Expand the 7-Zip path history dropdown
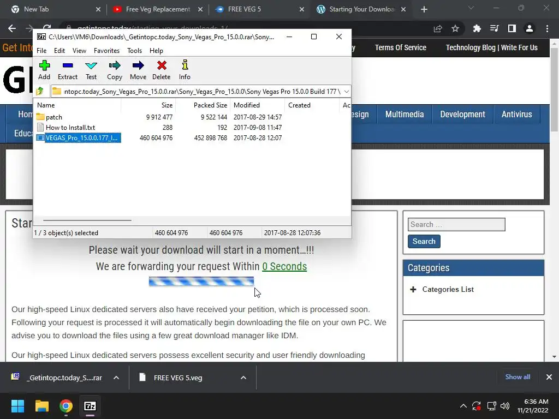 pyautogui.click(x=346, y=92)
